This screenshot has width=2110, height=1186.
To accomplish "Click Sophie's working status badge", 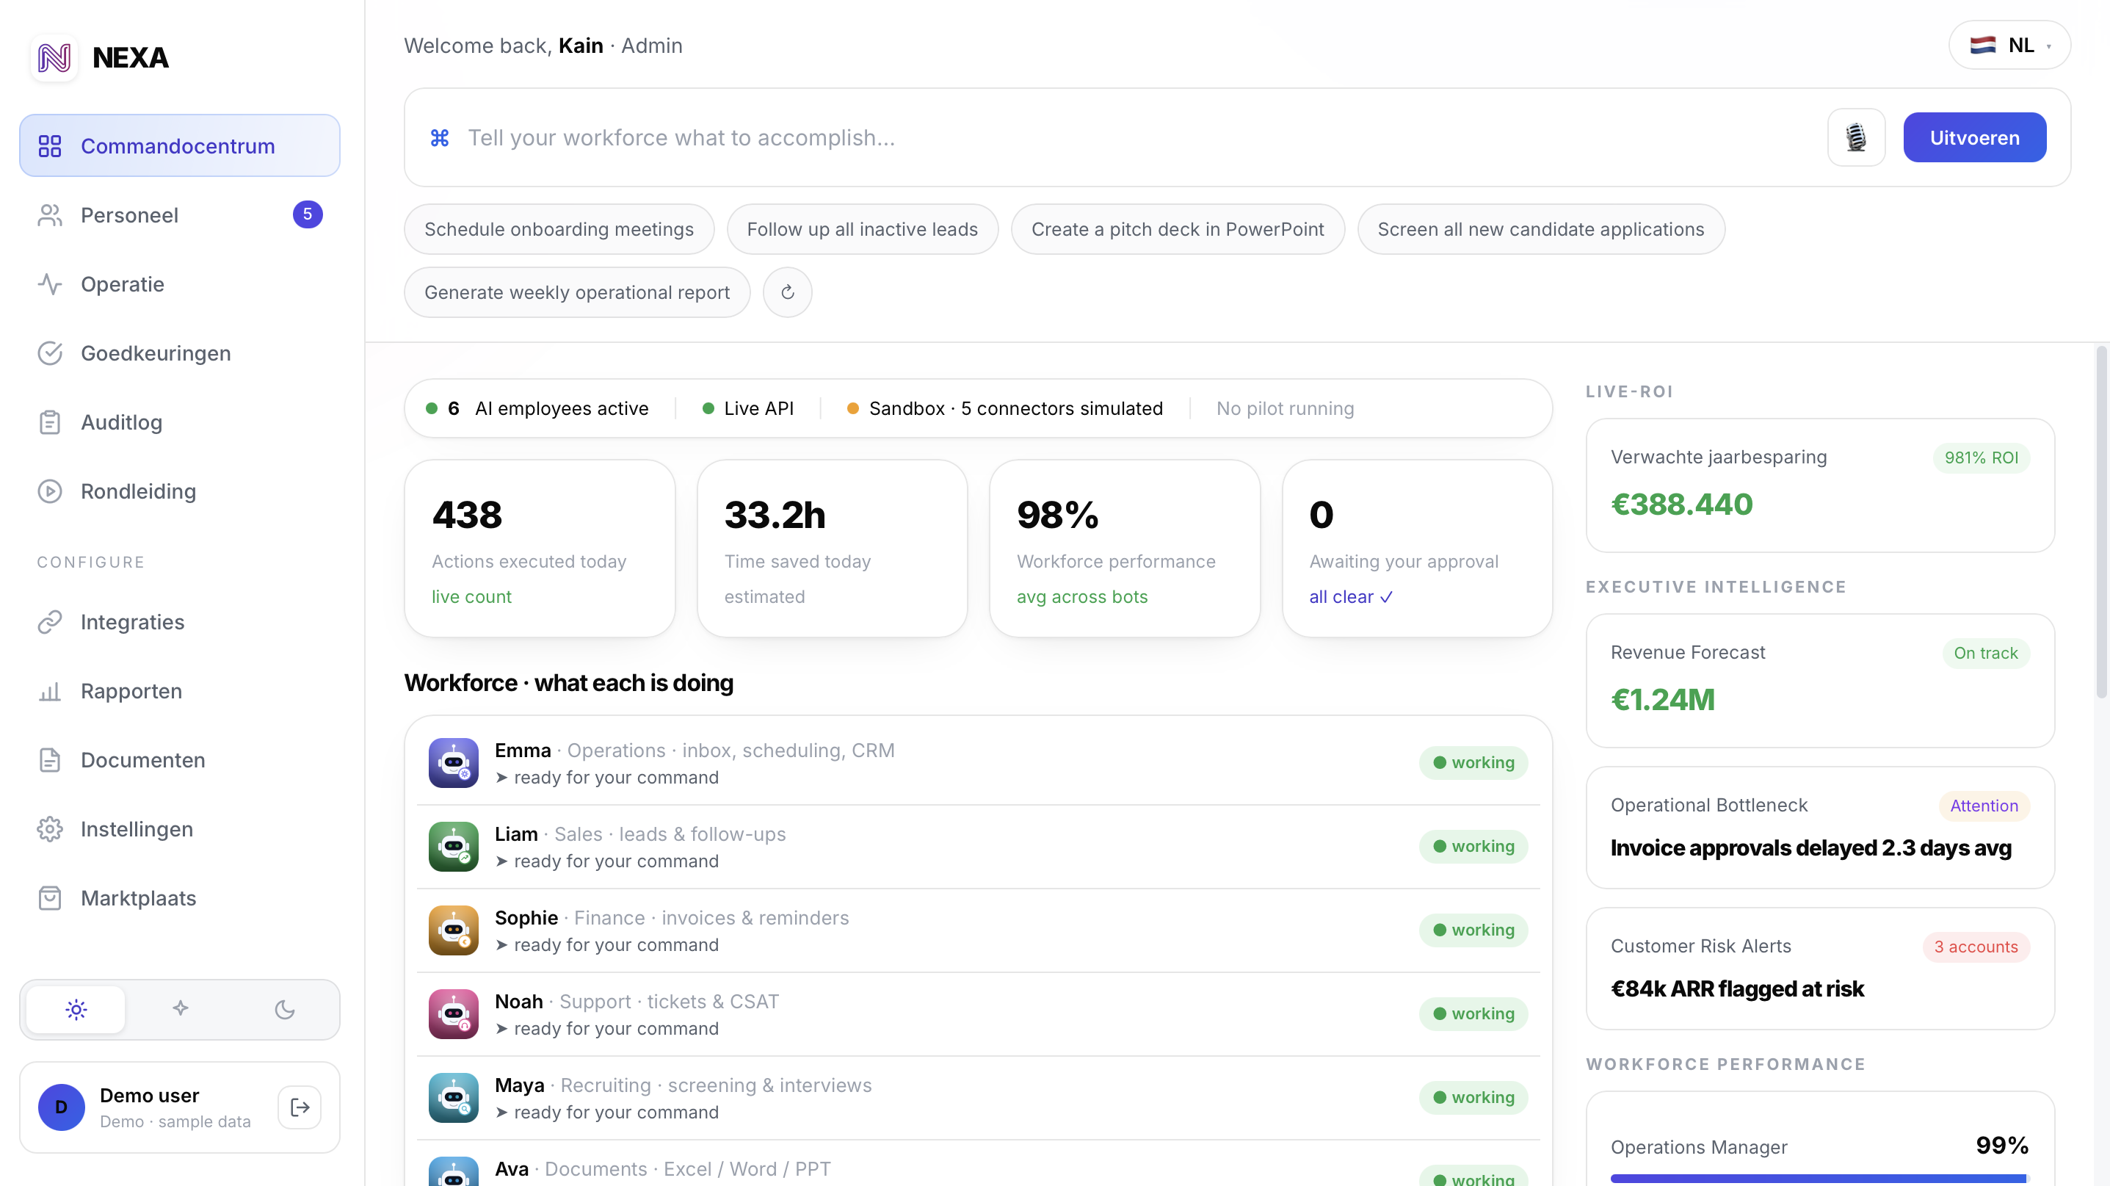I will [1473, 930].
